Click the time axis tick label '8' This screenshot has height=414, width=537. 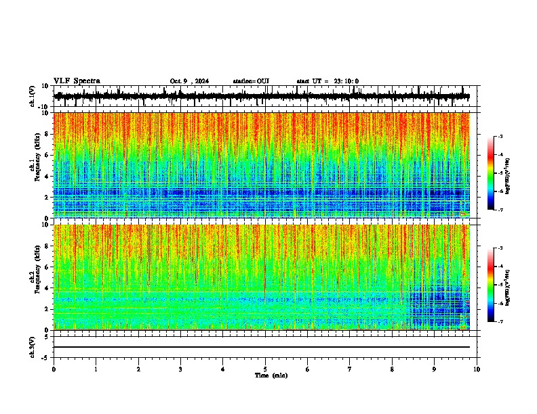pyautogui.click(x=392, y=369)
